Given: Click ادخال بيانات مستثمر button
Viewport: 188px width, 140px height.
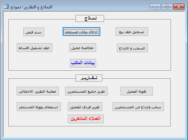Looking at the screenshot, I should 81,32.
